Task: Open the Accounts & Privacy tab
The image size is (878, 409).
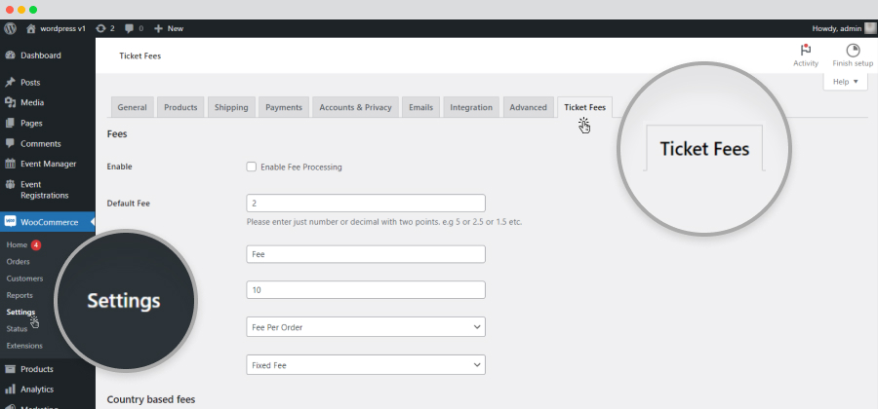Action: 355,107
